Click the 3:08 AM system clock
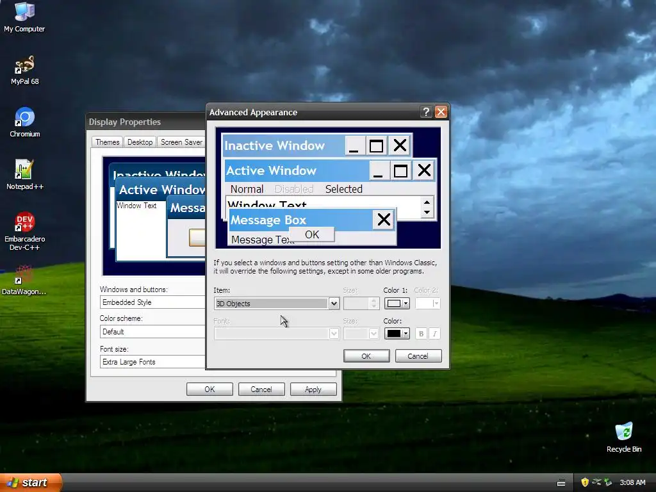 coord(632,482)
